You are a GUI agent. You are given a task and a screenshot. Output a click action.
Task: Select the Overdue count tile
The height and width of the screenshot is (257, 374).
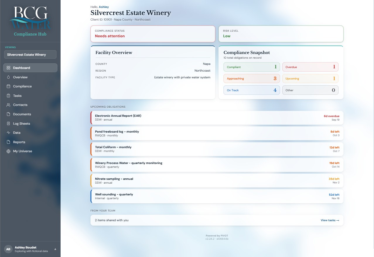coord(310,67)
